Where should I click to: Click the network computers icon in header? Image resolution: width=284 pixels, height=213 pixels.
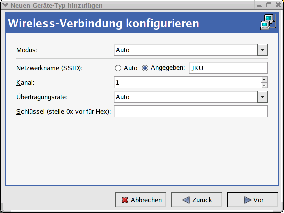268,22
